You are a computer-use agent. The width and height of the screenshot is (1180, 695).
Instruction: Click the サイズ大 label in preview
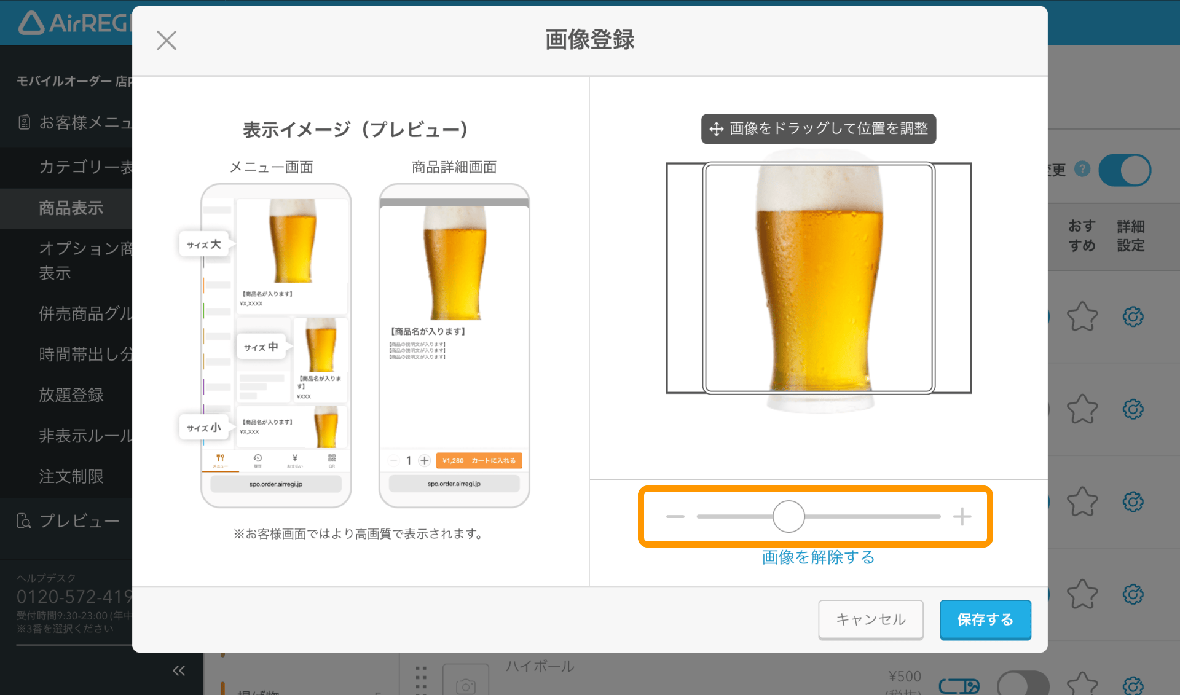pyautogui.click(x=204, y=244)
